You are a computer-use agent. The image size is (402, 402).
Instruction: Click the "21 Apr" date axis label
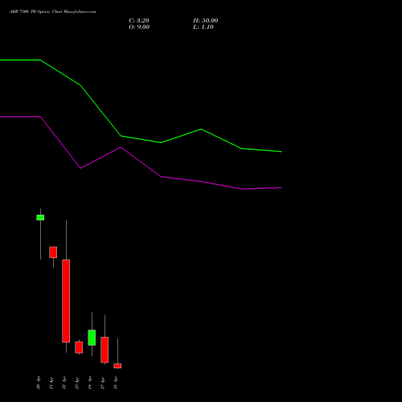[51, 383]
